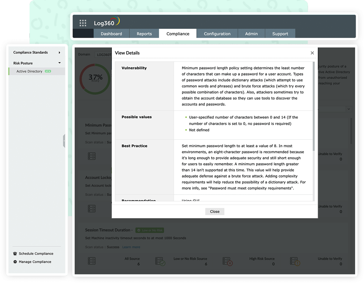Switch to the Reports tab
364x283 pixels.
[x=144, y=33]
